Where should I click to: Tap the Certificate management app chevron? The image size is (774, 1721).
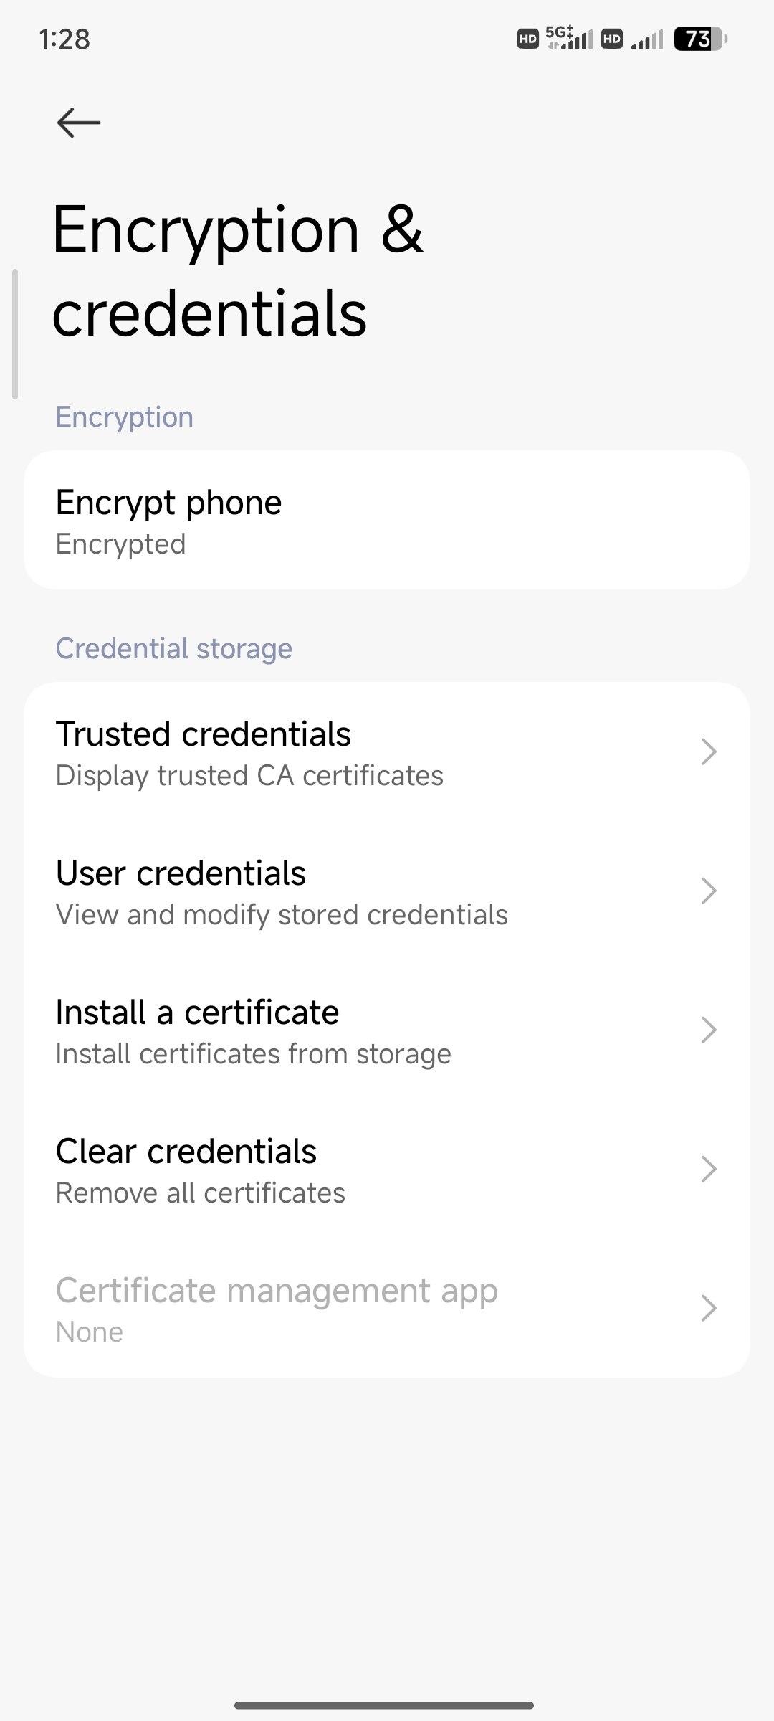[x=708, y=1309]
